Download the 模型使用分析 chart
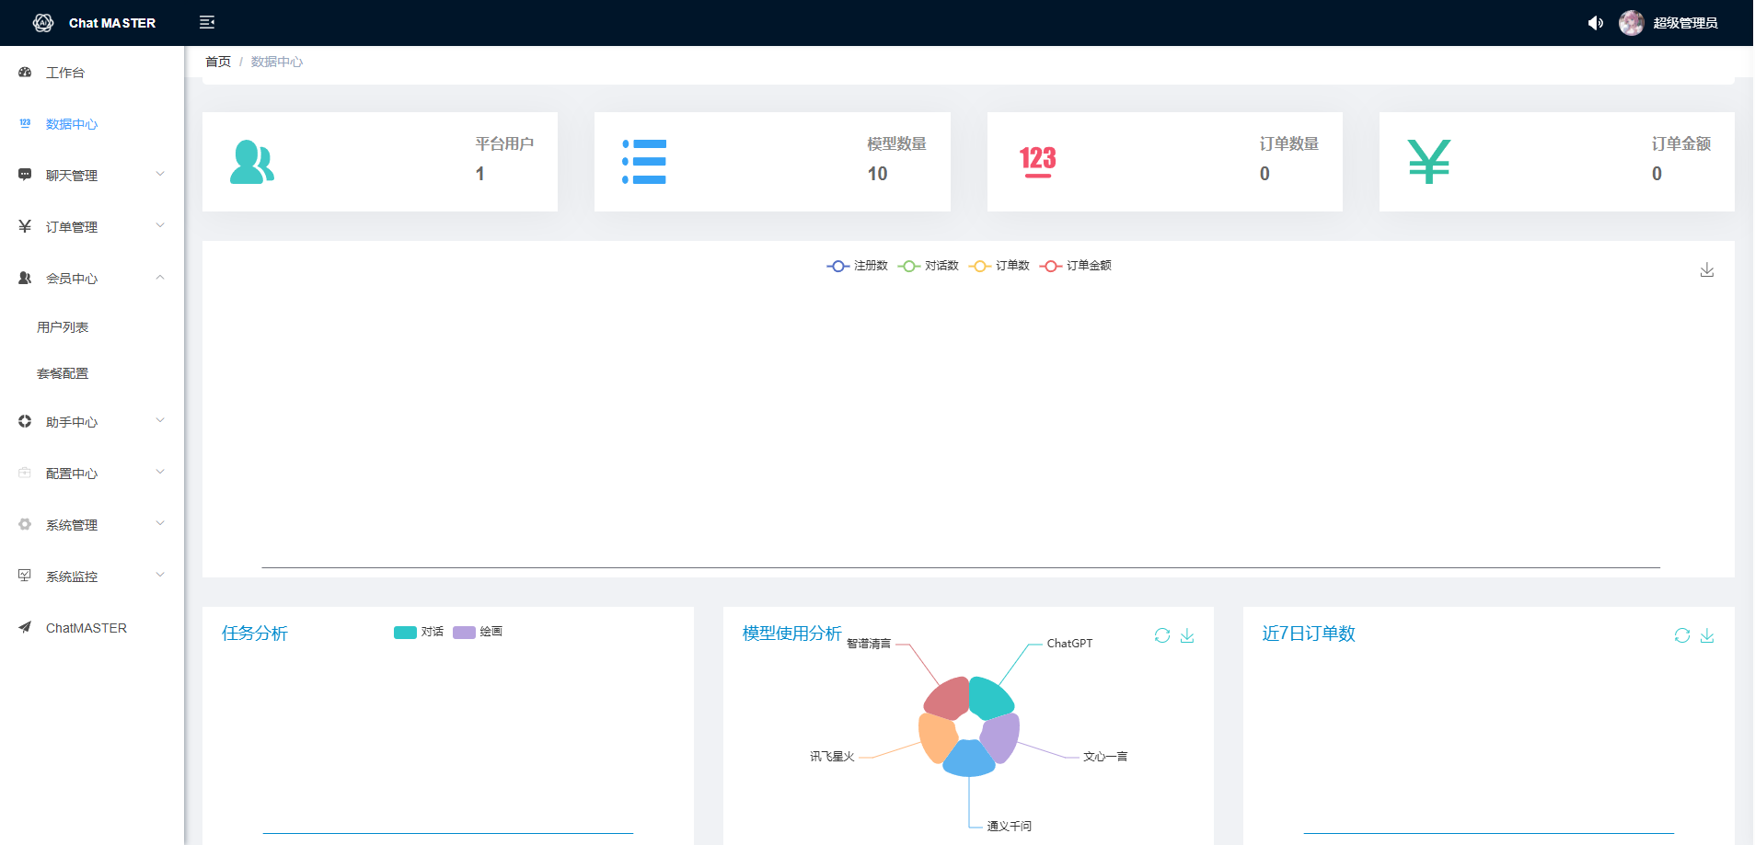This screenshot has height=845, width=1755. pos(1187,635)
